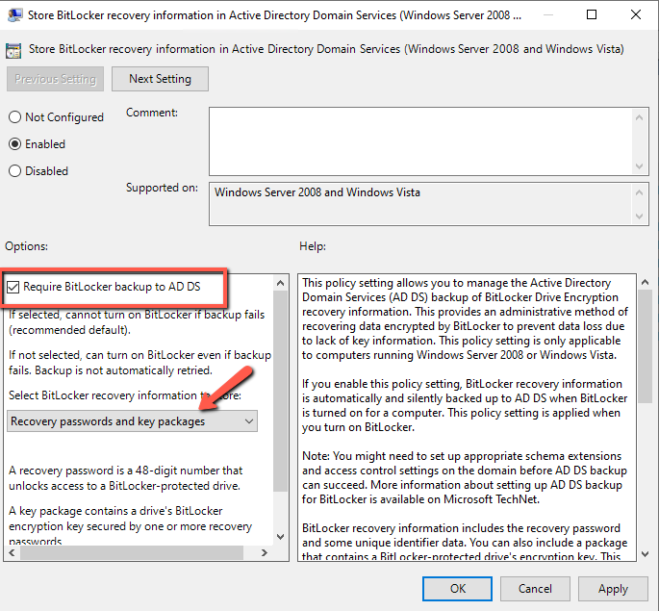Go to Next Setting
The image size is (659, 611).
(x=160, y=79)
